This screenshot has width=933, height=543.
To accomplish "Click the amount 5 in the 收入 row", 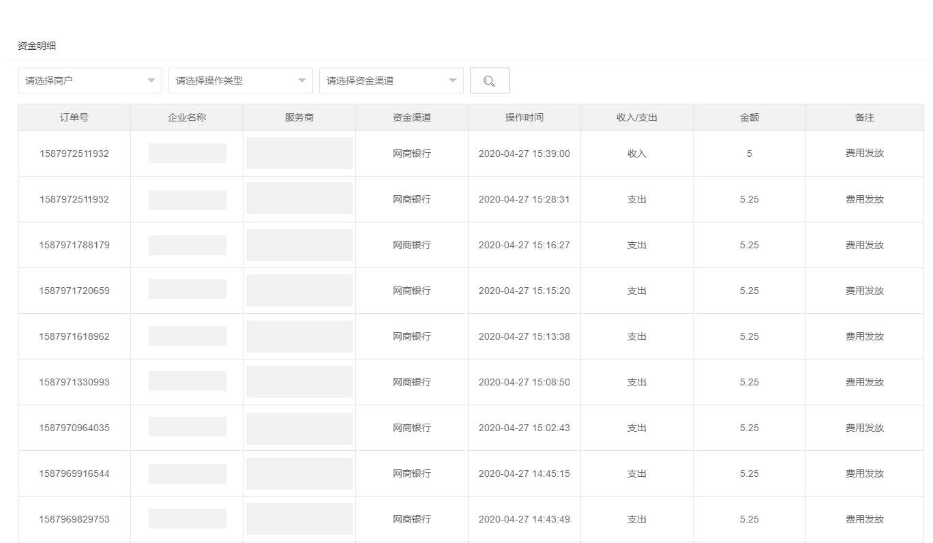I will [750, 153].
